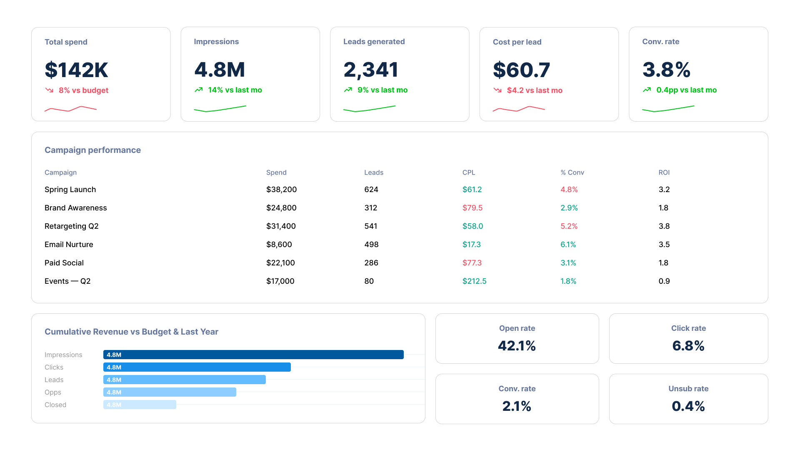800x450 pixels.
Task: Click the Open rate 42.1% card
Action: coord(517,338)
